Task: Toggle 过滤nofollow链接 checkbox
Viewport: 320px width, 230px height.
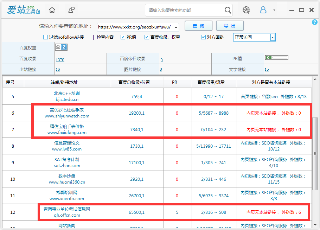Action: click(x=45, y=37)
